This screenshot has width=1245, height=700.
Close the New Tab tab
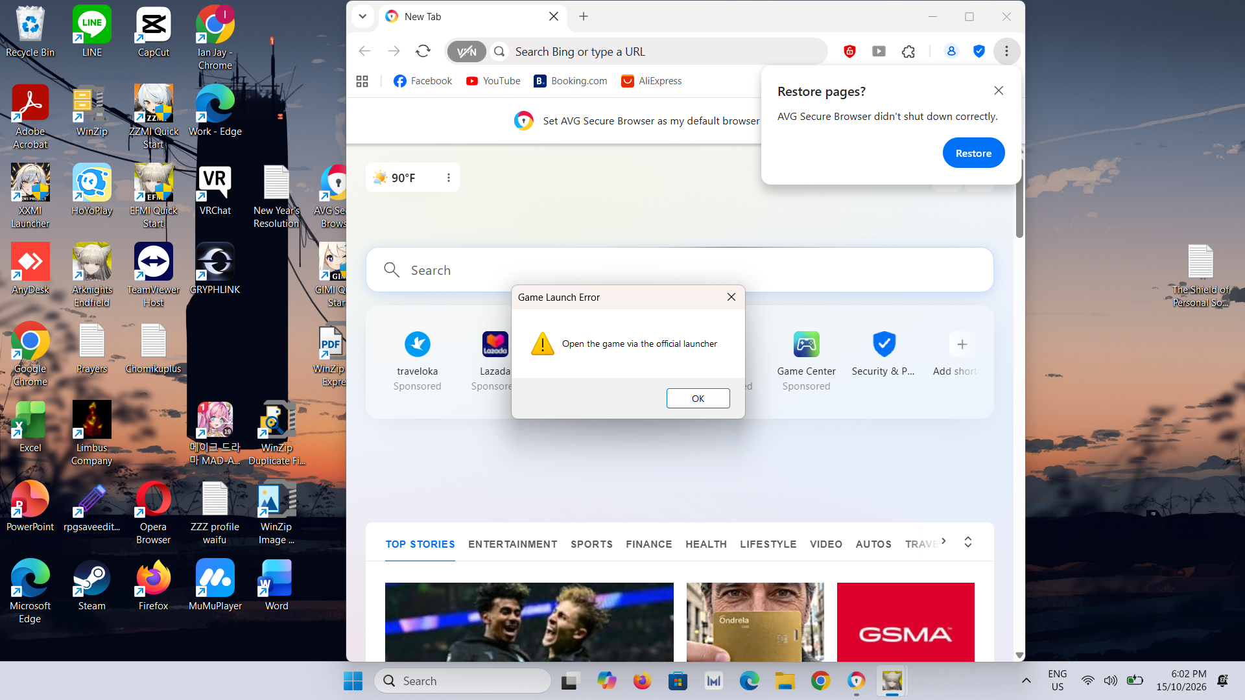pyautogui.click(x=554, y=16)
